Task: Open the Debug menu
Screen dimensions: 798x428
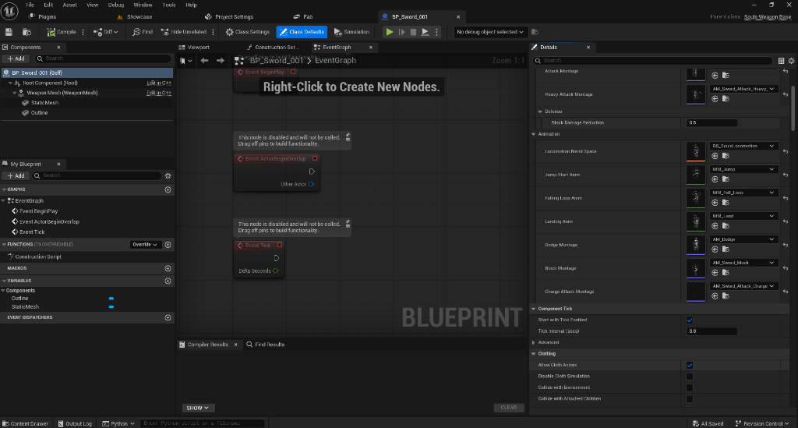Action: coord(116,5)
